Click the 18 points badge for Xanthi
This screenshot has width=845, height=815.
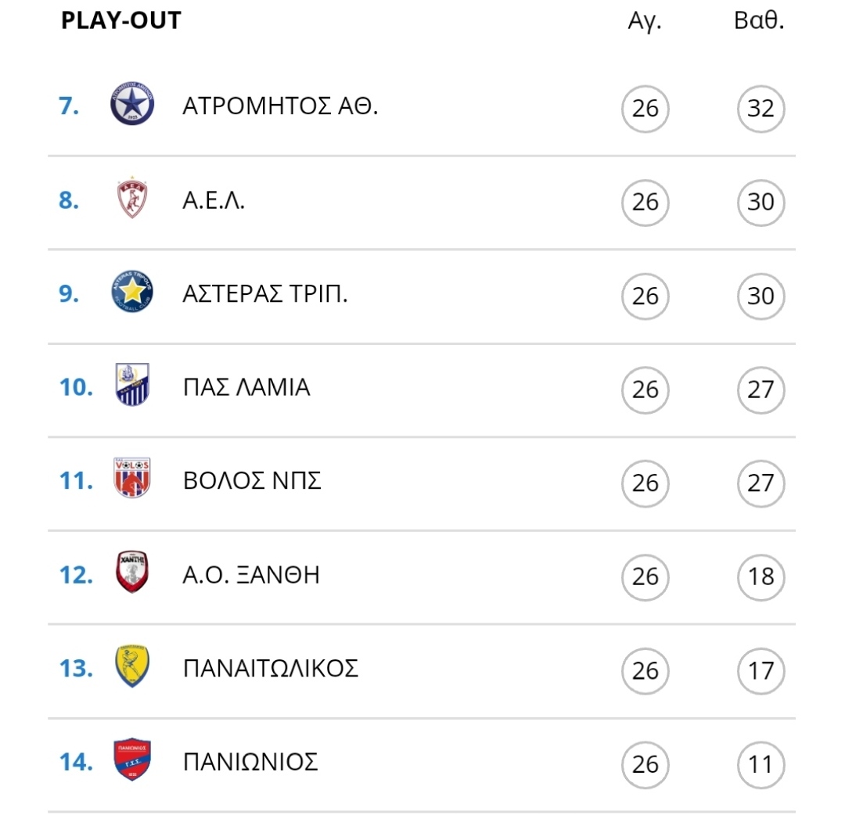coord(761,577)
